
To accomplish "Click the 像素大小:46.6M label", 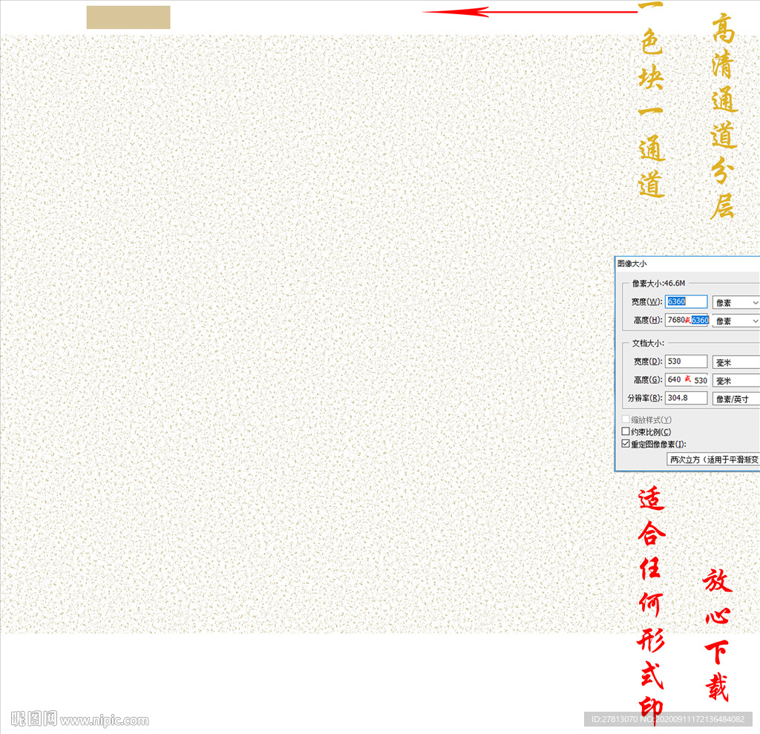I will click(658, 283).
